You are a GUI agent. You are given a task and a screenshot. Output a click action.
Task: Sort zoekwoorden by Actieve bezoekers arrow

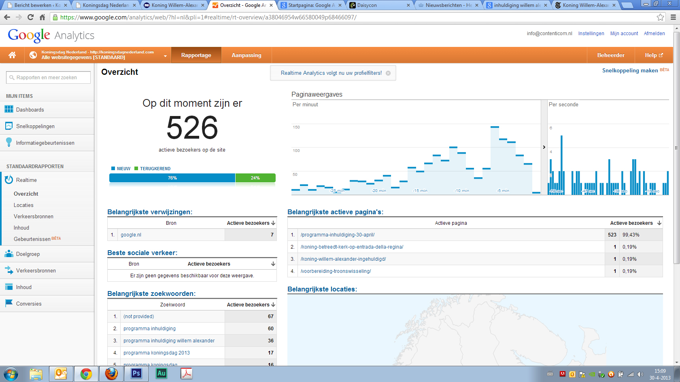[273, 305]
